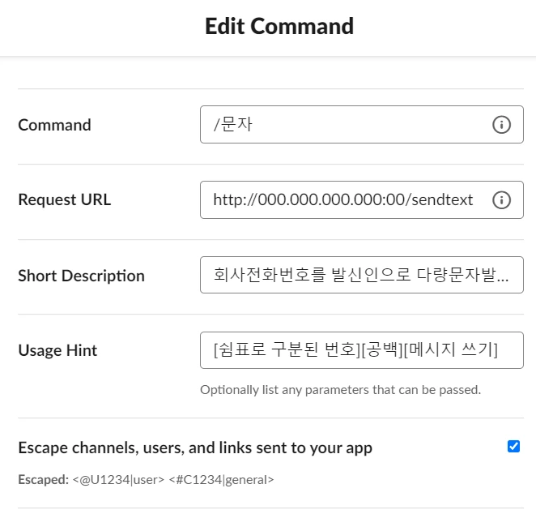Viewport: 536px width, 514px height.
Task: Click the Edit Command heading
Action: [x=279, y=26]
